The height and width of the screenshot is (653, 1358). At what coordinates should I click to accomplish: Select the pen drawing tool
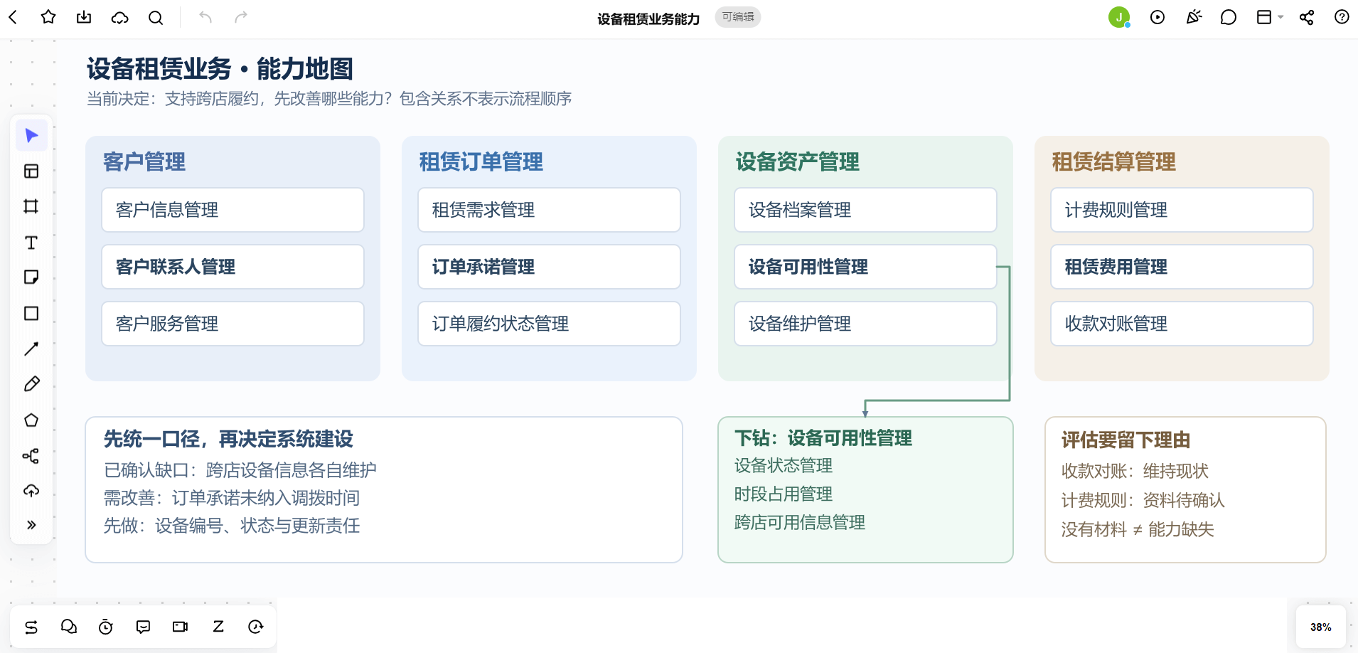click(31, 384)
